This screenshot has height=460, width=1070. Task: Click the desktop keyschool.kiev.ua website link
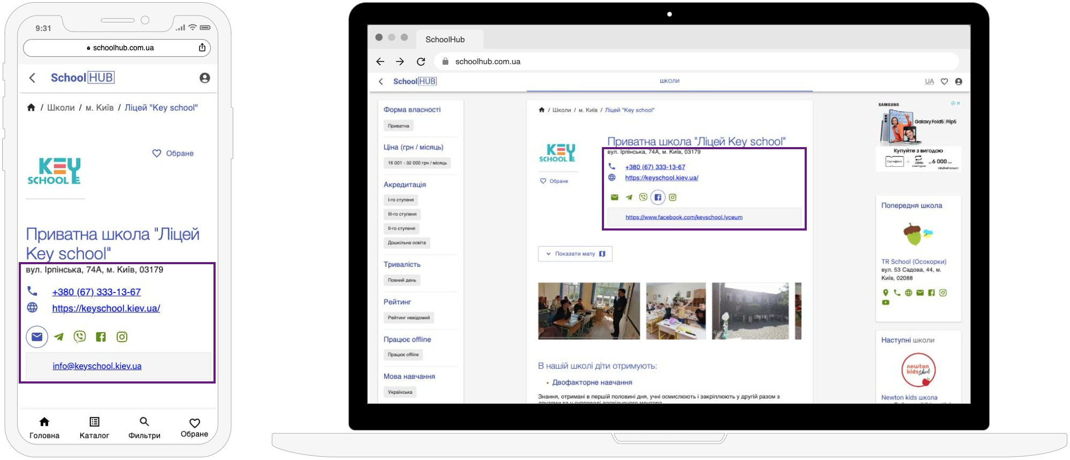click(661, 178)
